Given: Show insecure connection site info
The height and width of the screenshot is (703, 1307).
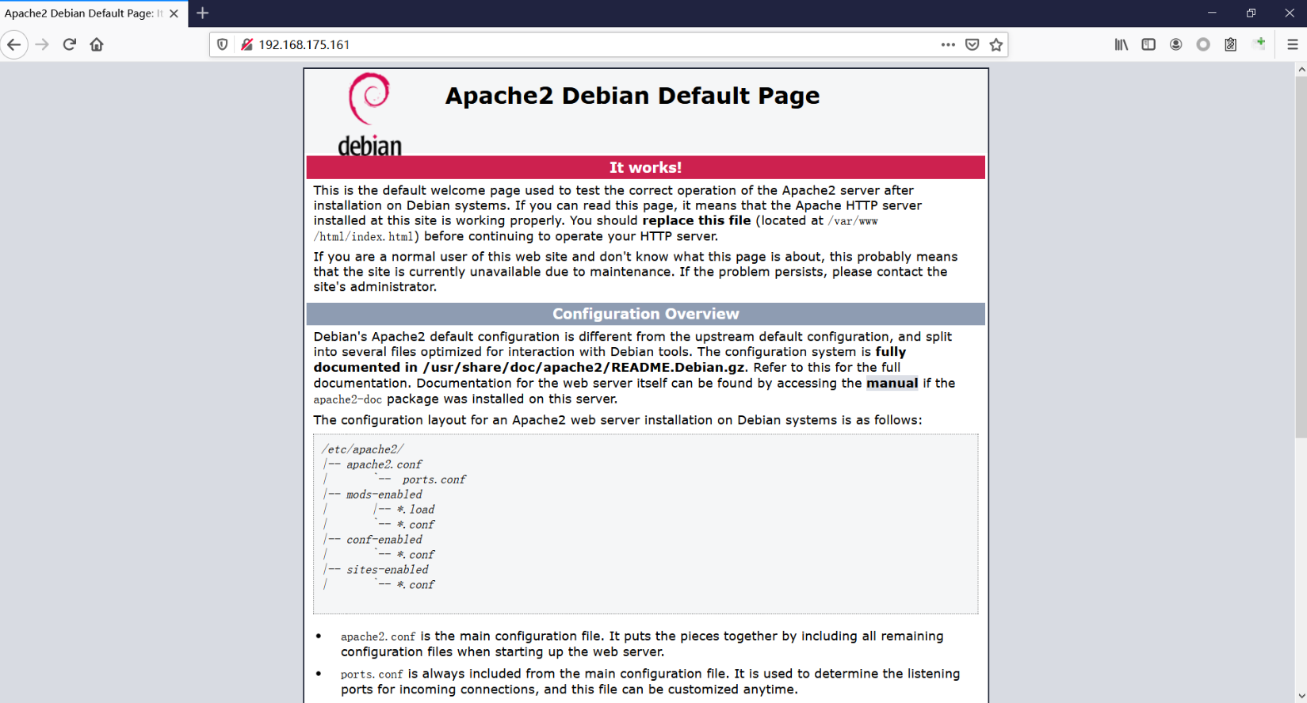Looking at the screenshot, I should [246, 44].
